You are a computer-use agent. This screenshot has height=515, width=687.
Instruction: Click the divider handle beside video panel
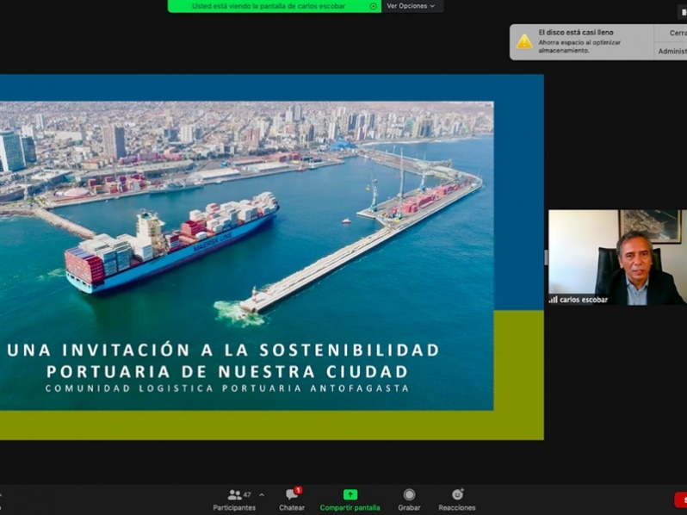click(x=546, y=257)
